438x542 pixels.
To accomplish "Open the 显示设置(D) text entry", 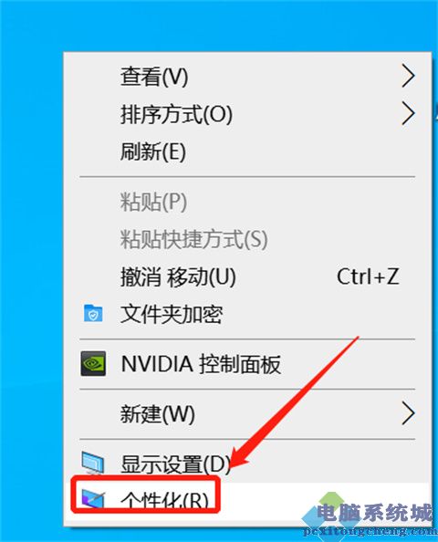I will (175, 464).
